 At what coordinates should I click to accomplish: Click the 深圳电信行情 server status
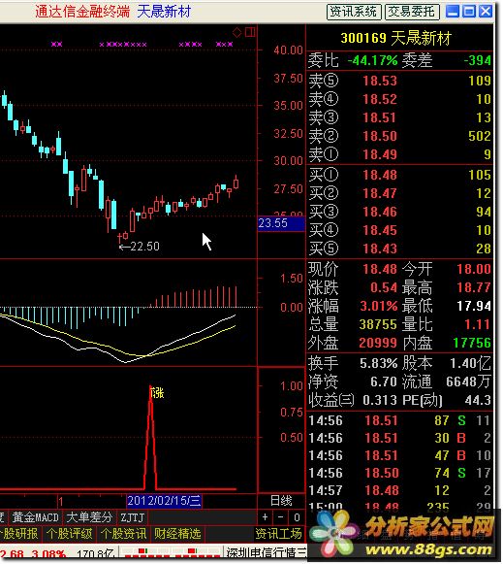pos(266,552)
